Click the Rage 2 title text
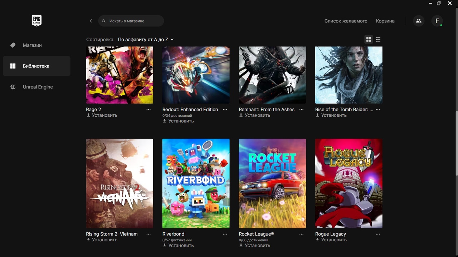The height and width of the screenshot is (257, 458). [93, 110]
